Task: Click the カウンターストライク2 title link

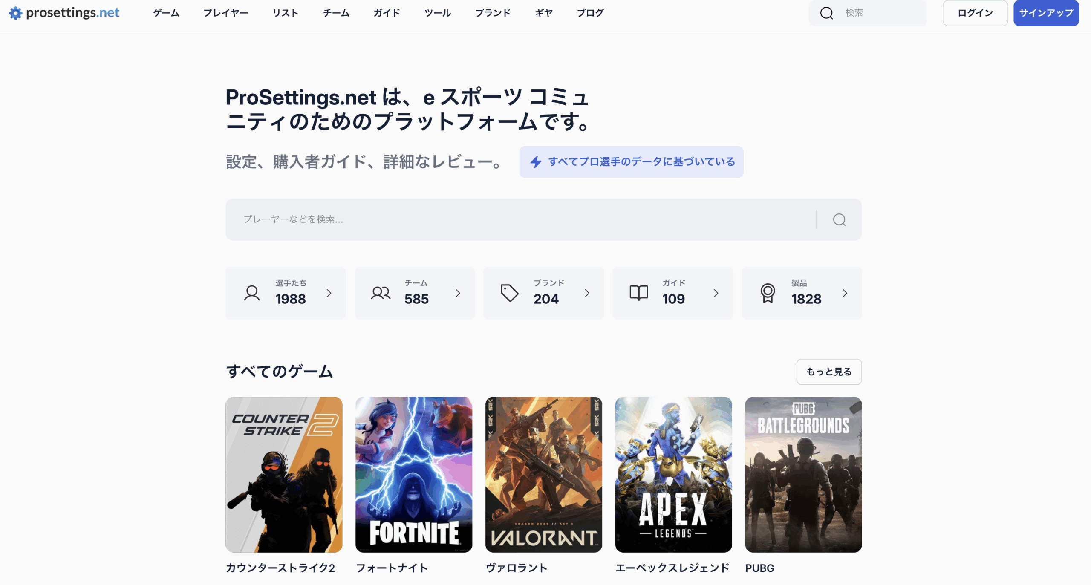Action: coord(280,568)
